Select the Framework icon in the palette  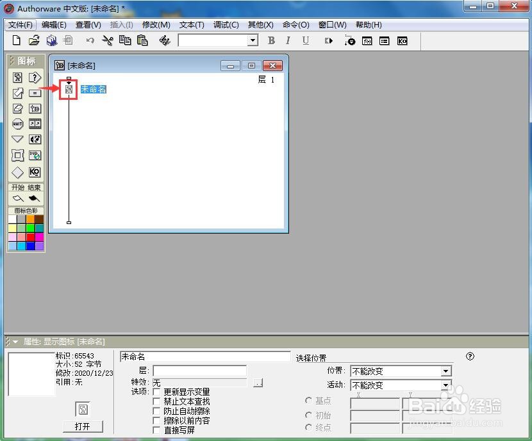pos(18,156)
